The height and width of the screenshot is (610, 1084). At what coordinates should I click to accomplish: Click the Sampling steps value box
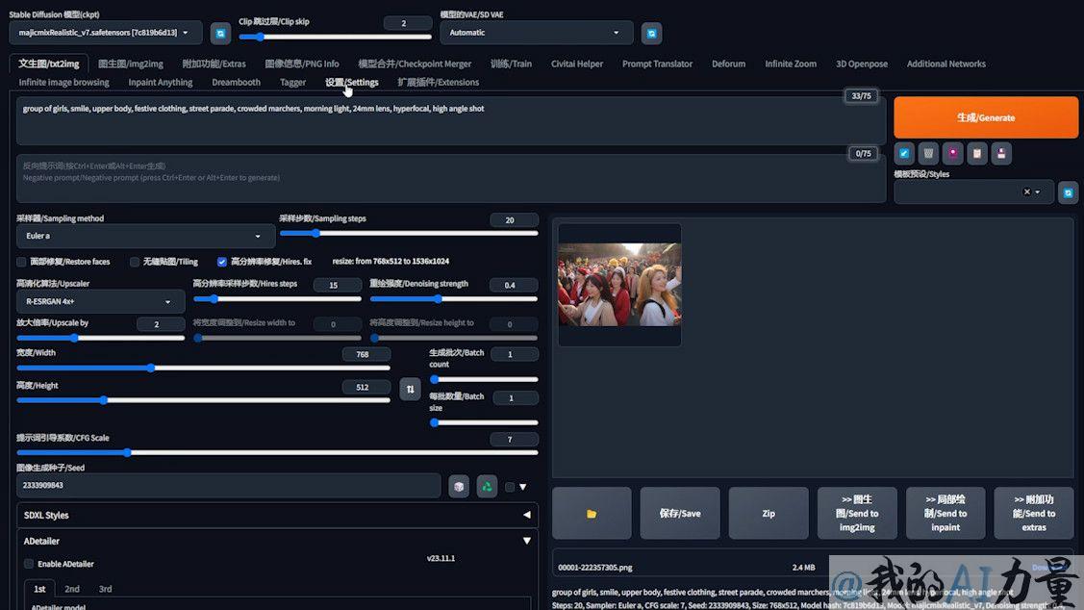514,220
